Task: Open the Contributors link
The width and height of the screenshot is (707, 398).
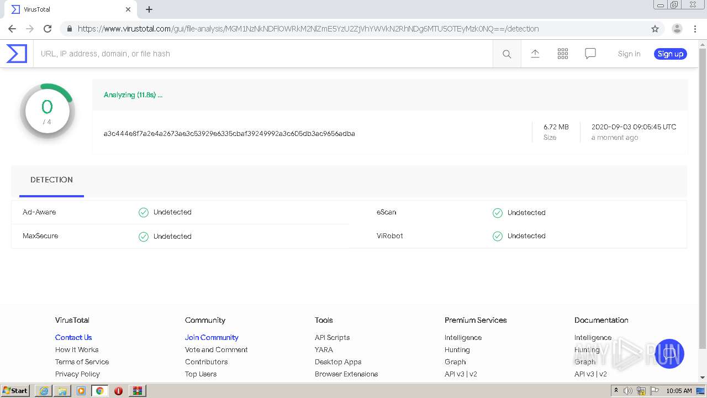Action: (x=206, y=362)
